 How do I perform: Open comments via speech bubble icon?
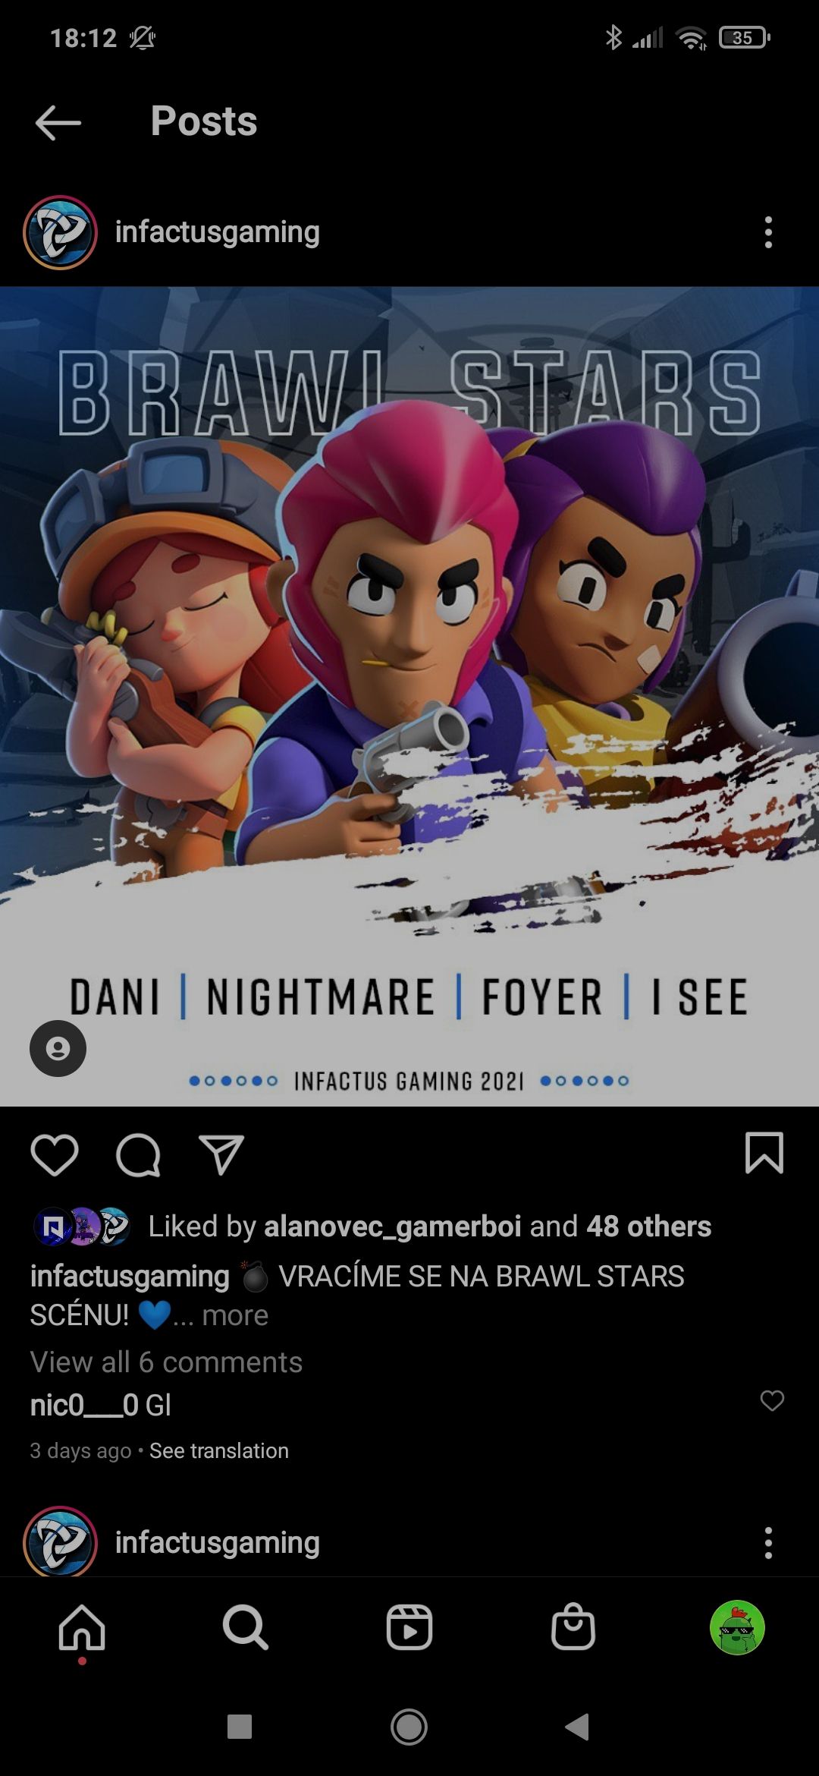[x=138, y=1155]
